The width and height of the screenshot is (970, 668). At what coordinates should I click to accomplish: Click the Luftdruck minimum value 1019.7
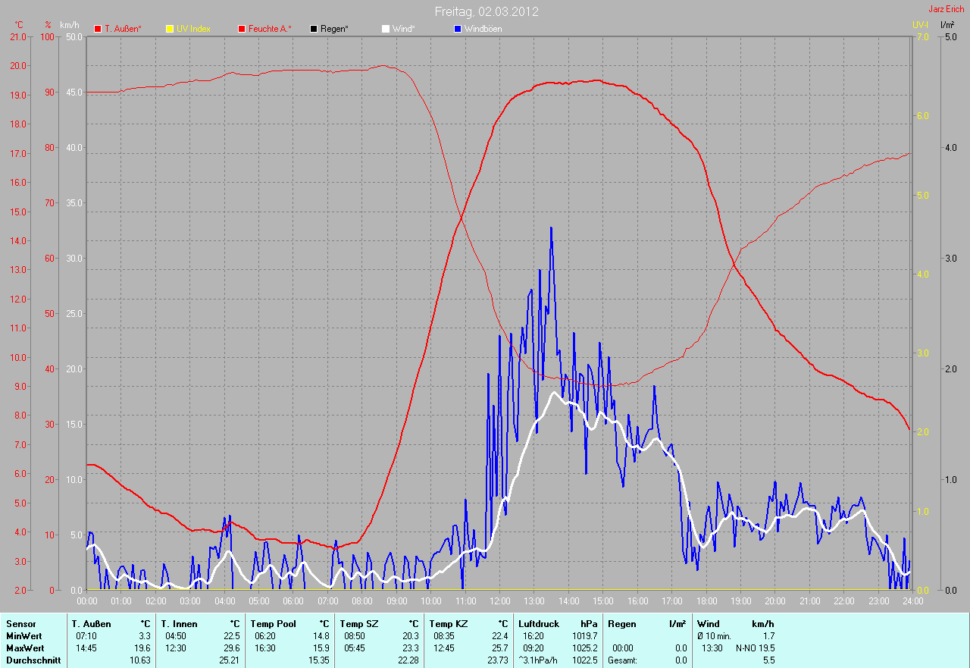click(x=584, y=636)
